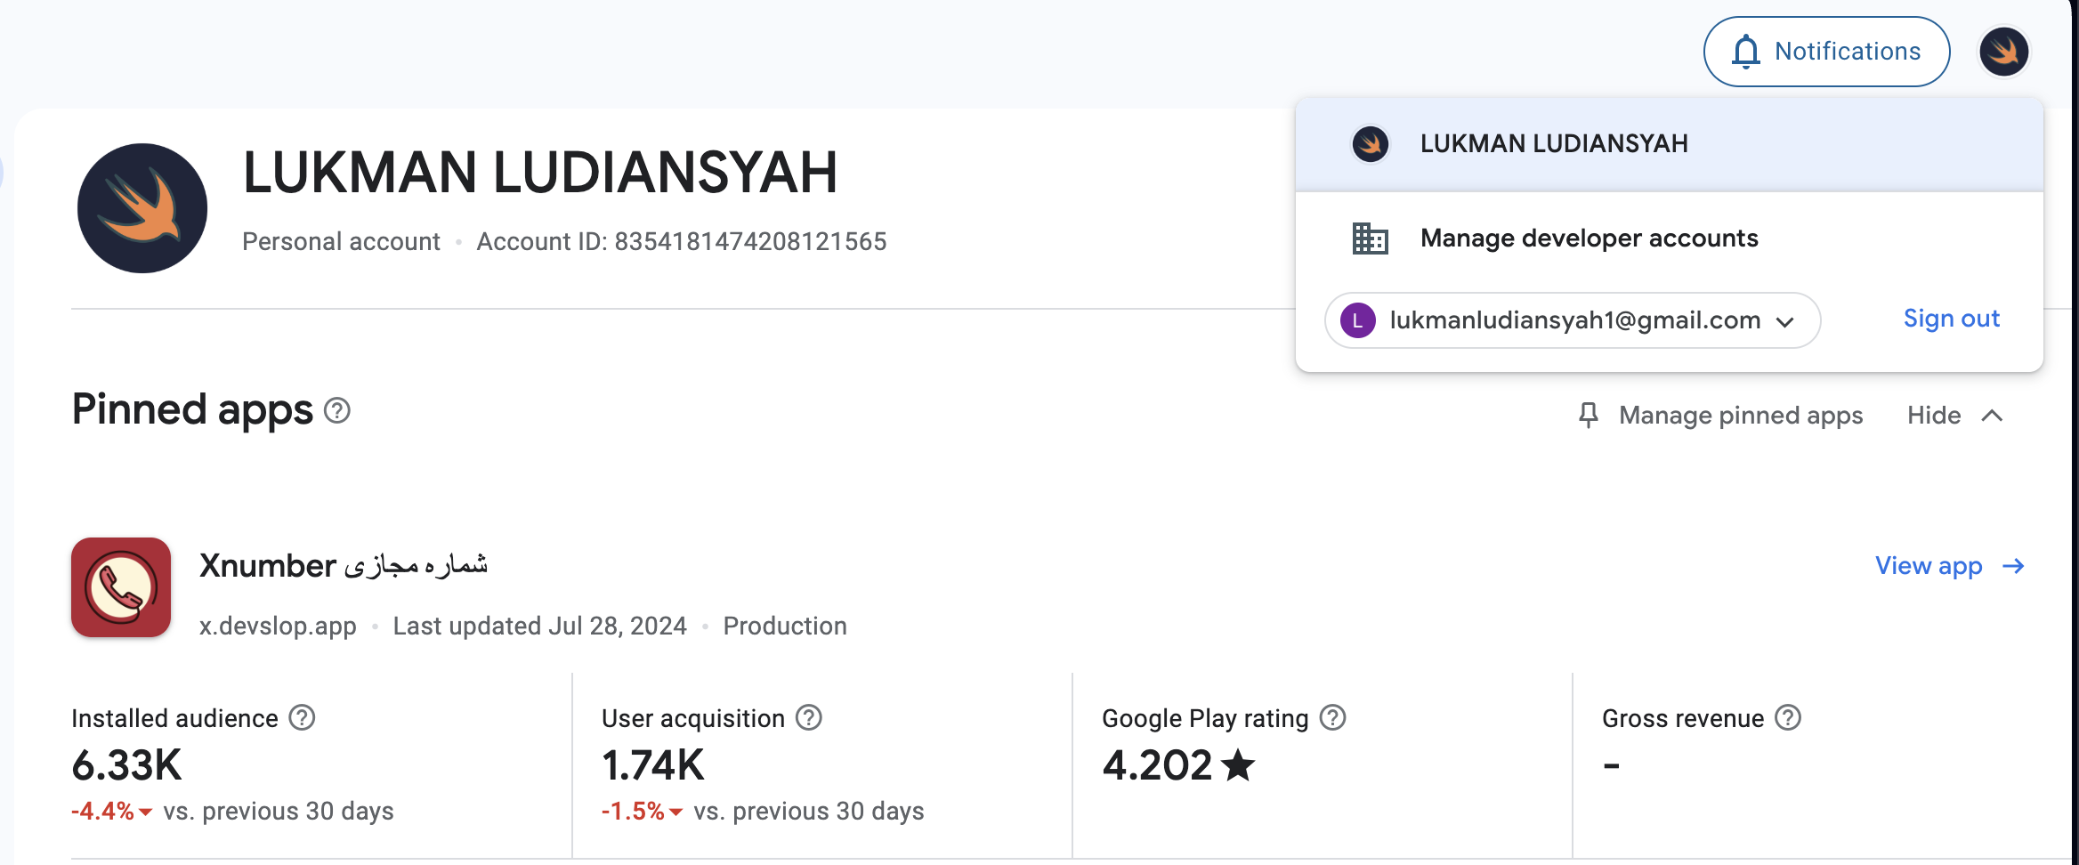Click the LUKMAN LUDIANSYAH page heading
2079x865 pixels.
[x=540, y=173]
